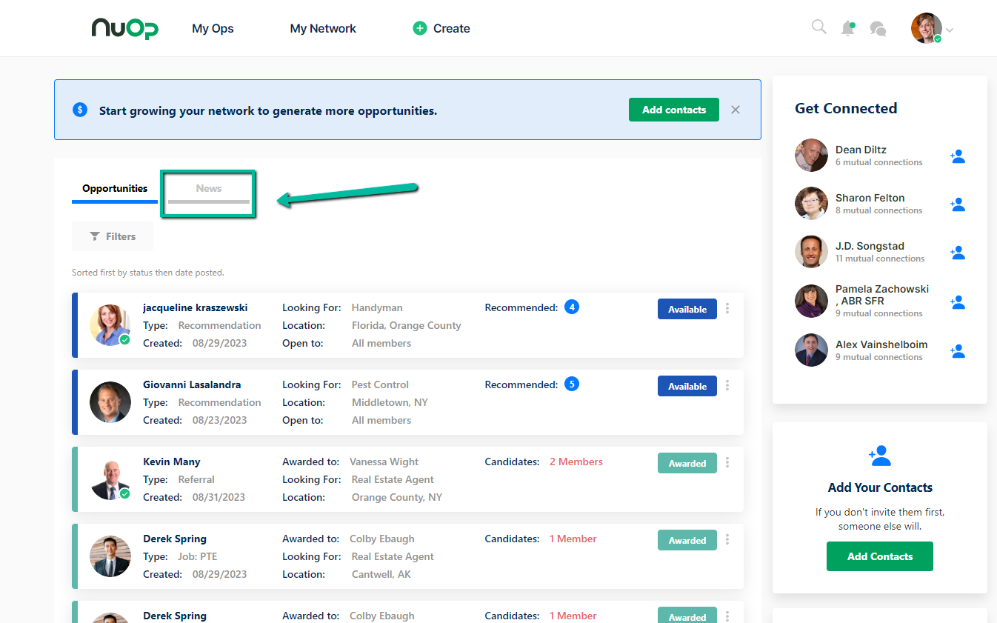997x623 pixels.
Task: Click add-connection icon for Alex Vainshelboim
Action: pos(958,351)
